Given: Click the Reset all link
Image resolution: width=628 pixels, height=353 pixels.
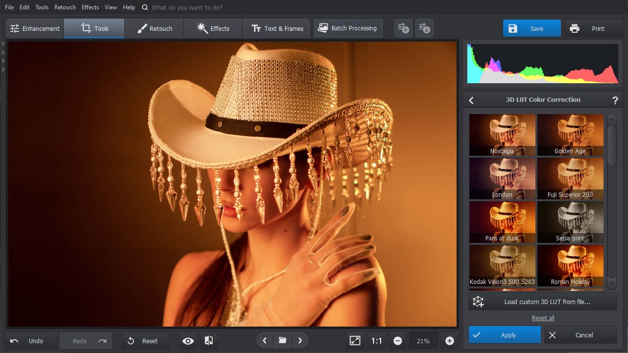Looking at the screenshot, I should point(543,318).
